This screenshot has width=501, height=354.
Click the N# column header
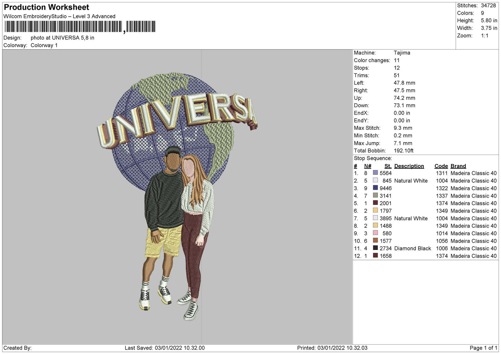tap(368, 166)
